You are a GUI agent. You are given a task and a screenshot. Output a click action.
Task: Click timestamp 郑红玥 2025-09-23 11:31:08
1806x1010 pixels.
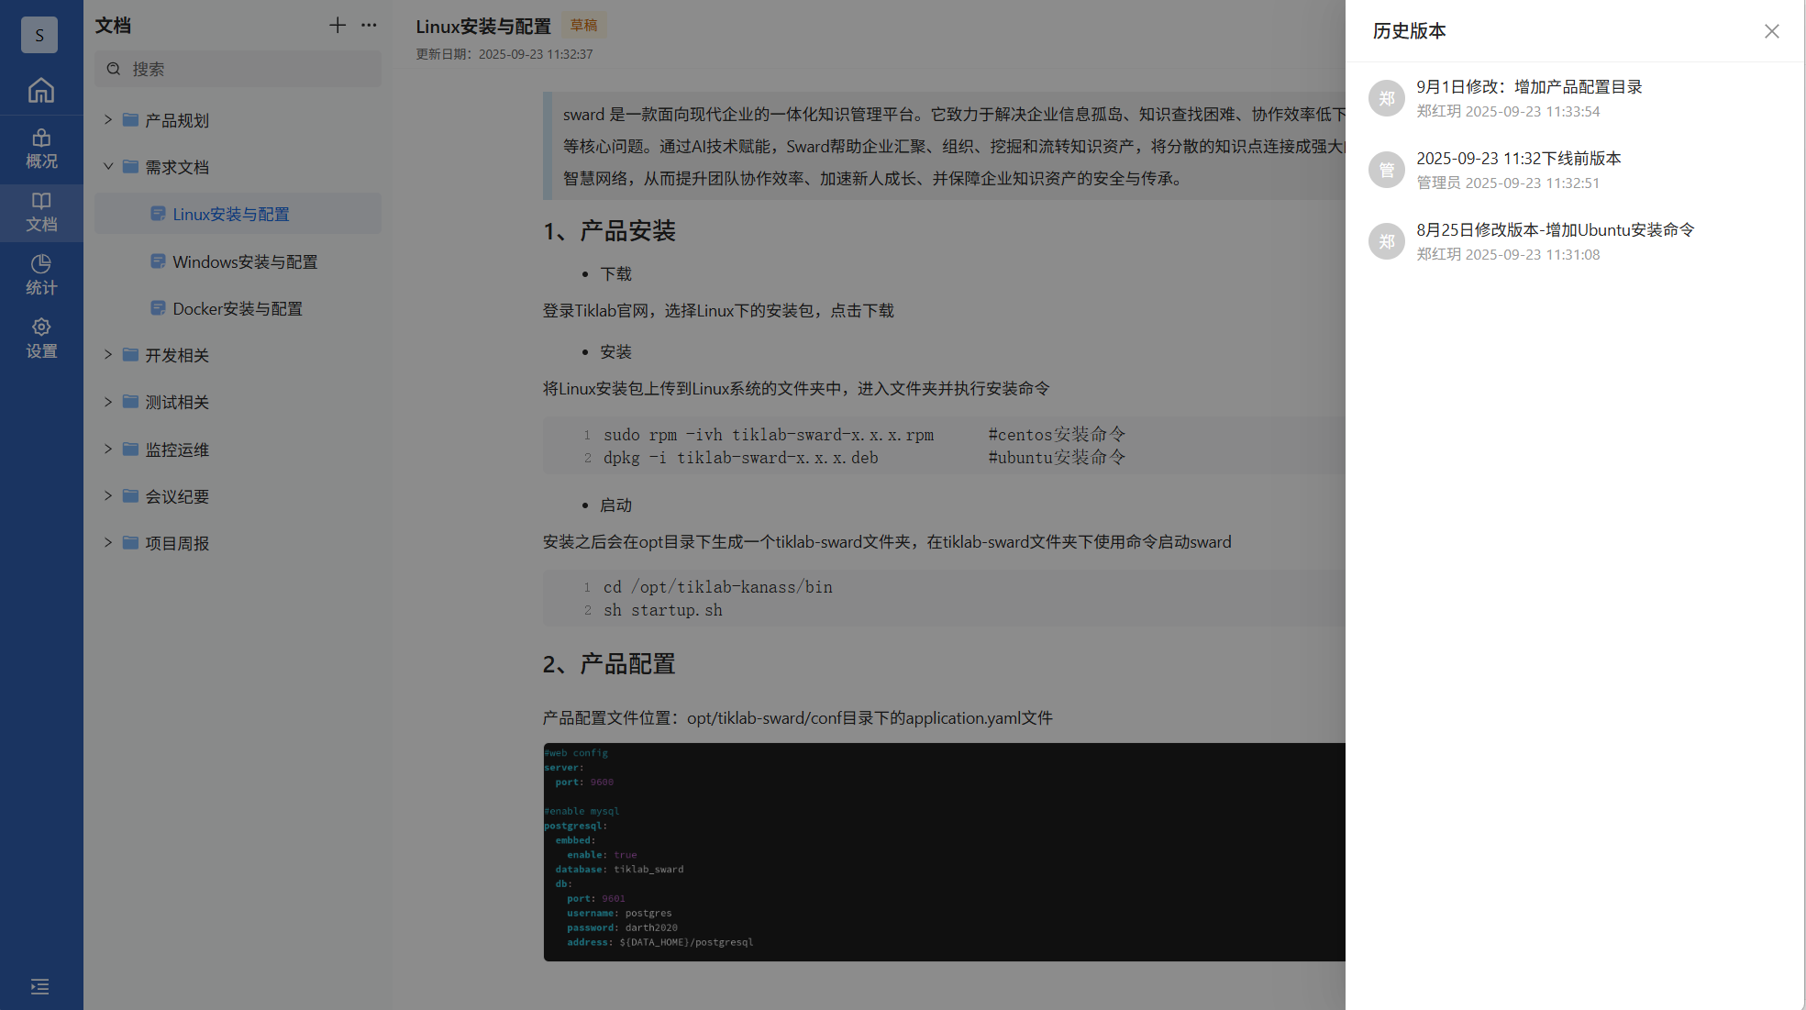click(x=1508, y=254)
